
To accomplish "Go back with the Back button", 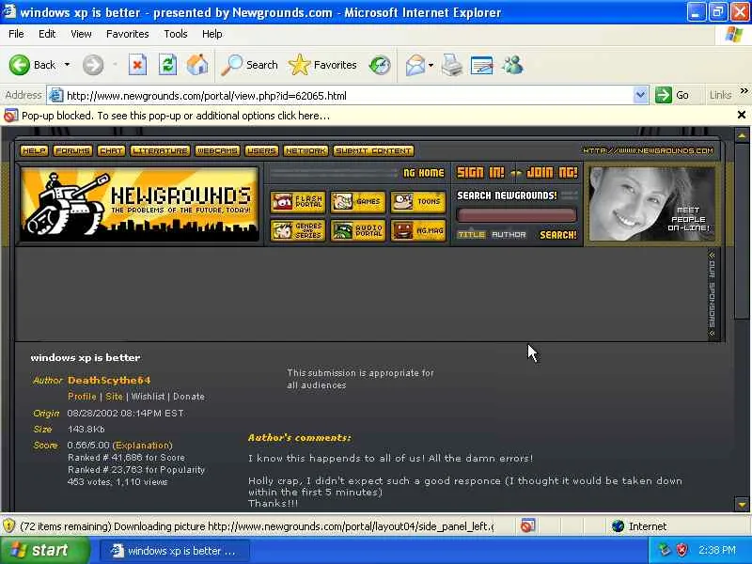I will click(x=33, y=65).
